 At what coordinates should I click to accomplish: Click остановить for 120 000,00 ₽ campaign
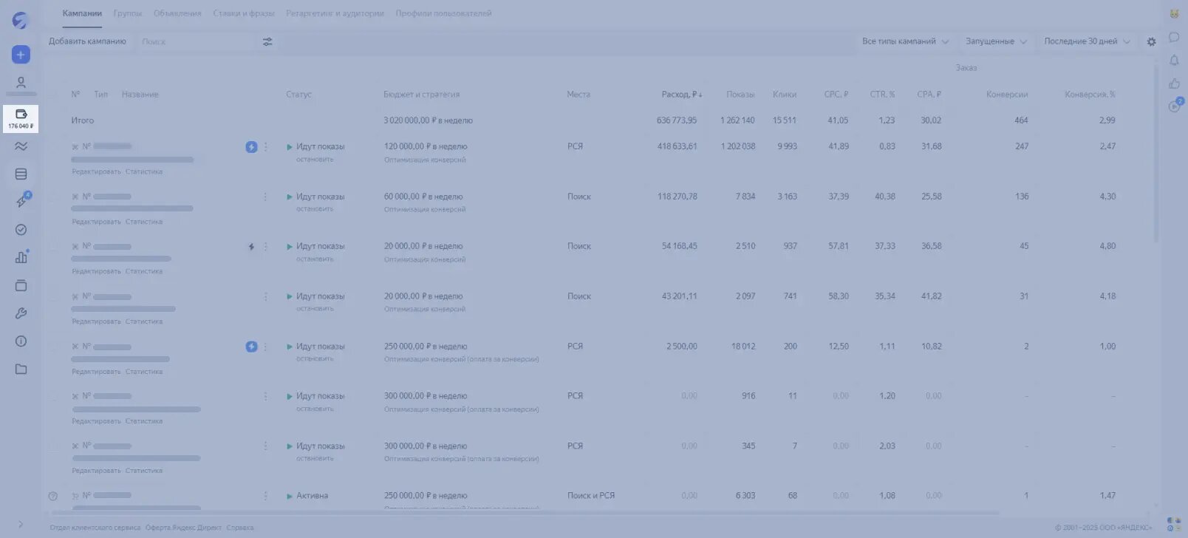click(315, 160)
